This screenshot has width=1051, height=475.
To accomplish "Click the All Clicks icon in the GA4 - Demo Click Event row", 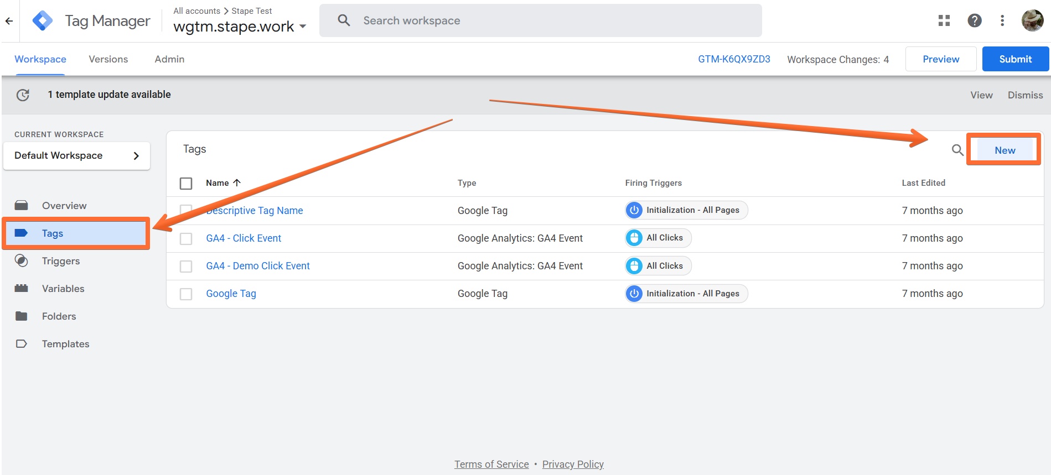I will pyautogui.click(x=634, y=266).
